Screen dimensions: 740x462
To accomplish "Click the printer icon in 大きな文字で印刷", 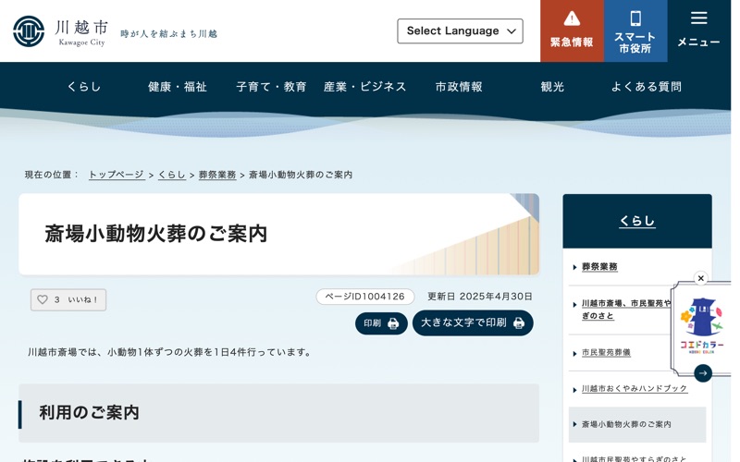I will (519, 323).
